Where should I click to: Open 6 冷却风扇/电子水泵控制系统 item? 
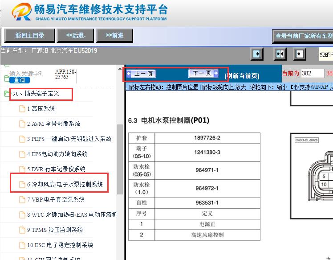click(x=65, y=184)
